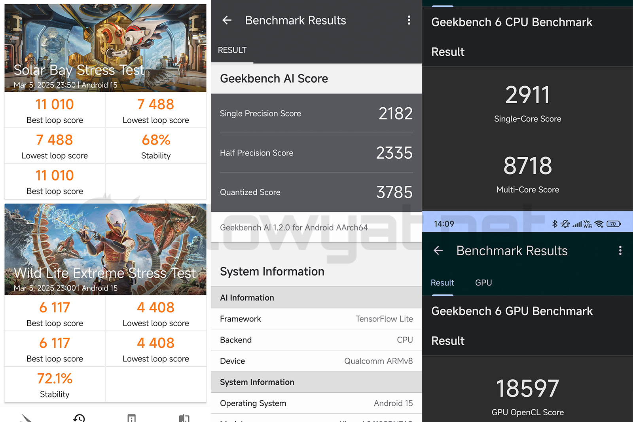Tap the battery 70 indicator
This screenshot has width=633, height=422.
[x=614, y=224]
